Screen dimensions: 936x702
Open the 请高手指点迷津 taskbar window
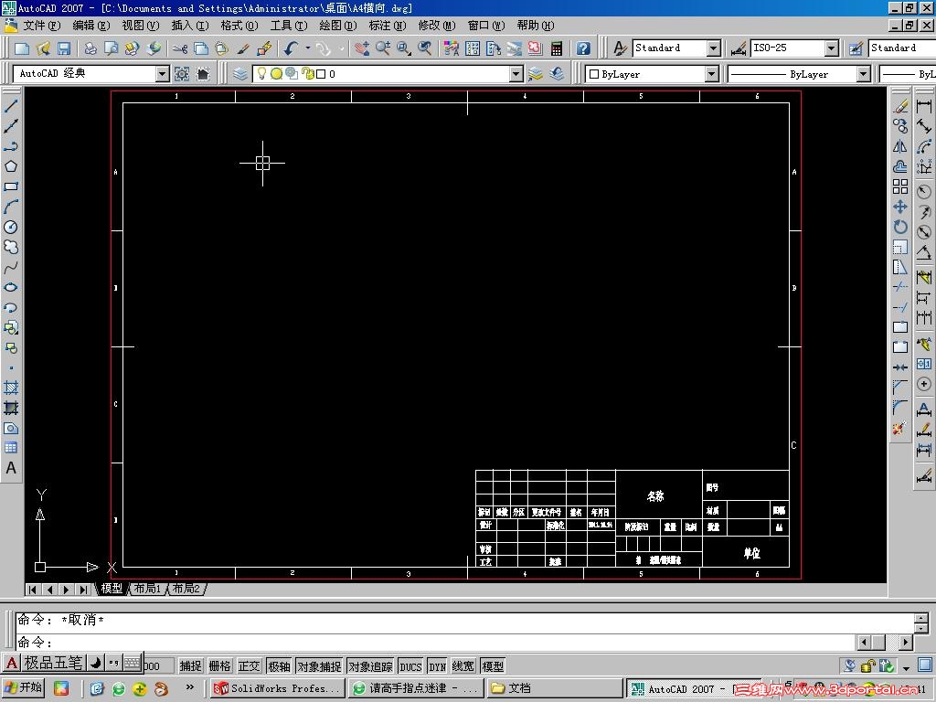click(x=417, y=688)
